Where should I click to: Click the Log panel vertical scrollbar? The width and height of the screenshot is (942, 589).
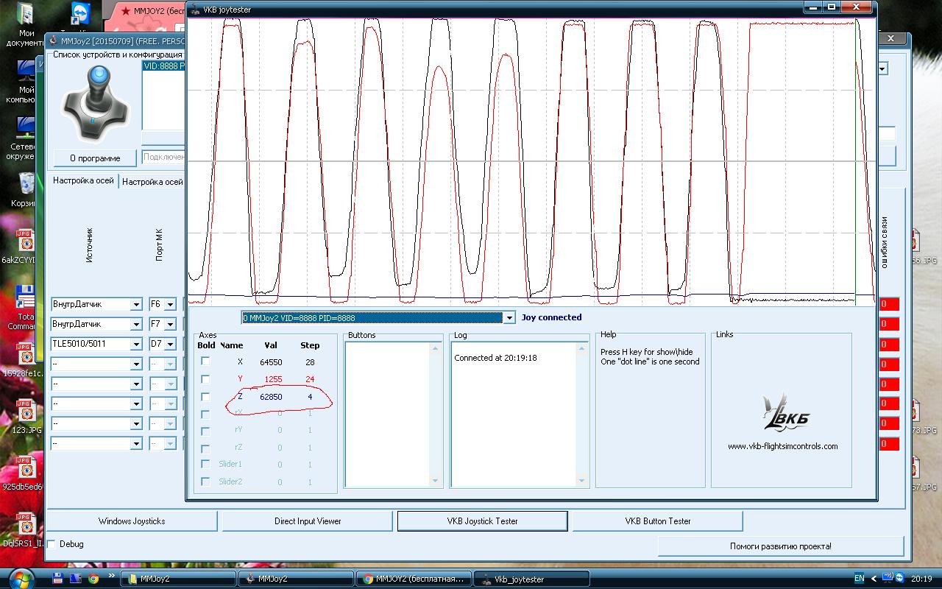pos(581,415)
